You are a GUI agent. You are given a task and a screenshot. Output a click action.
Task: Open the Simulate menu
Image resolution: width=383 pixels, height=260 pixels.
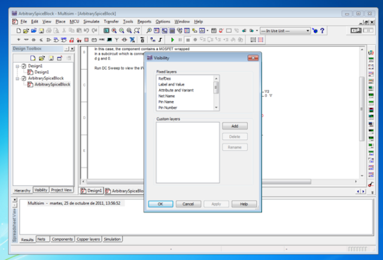click(92, 21)
